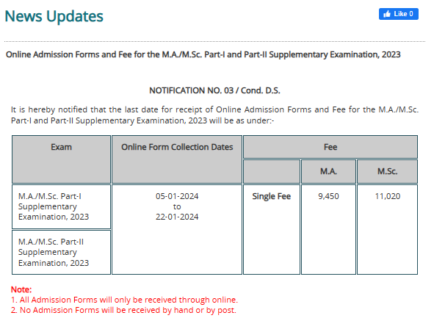
Task: Click the Facebook Like button
Action: 398,14
